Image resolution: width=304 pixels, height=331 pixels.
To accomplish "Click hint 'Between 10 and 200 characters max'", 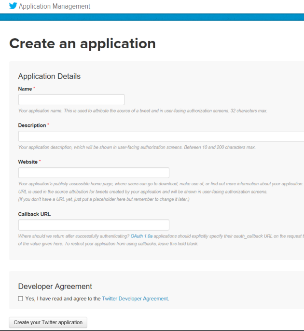I will [x=137, y=147].
